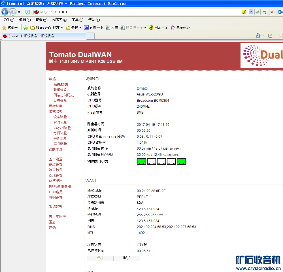This screenshot has height=272, width=283.
Task: Open 每月流量 in the sidebar
Action: [x=60, y=144]
